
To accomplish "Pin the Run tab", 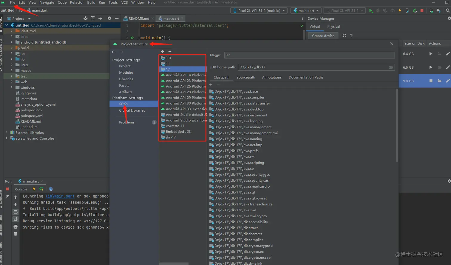I will (7, 196).
